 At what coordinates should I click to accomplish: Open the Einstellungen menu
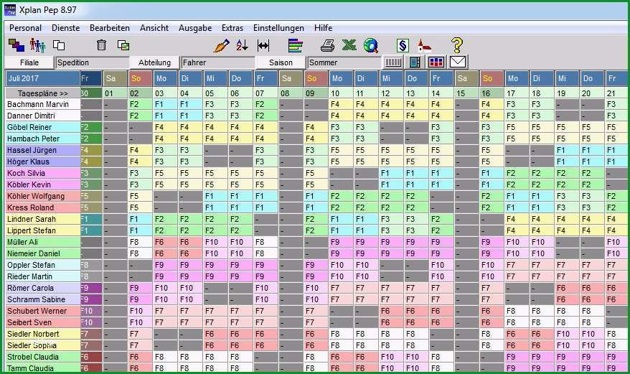278,28
